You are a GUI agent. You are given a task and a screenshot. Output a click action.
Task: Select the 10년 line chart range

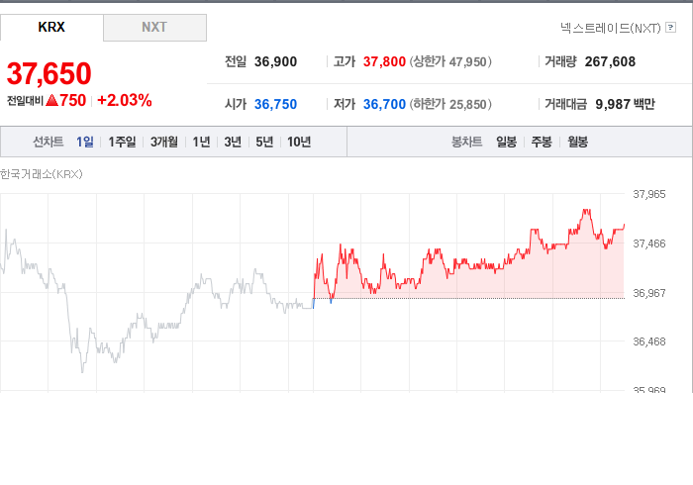pos(299,142)
